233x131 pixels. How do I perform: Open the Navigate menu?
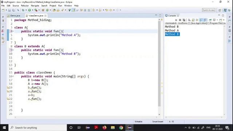(x=35, y=6)
